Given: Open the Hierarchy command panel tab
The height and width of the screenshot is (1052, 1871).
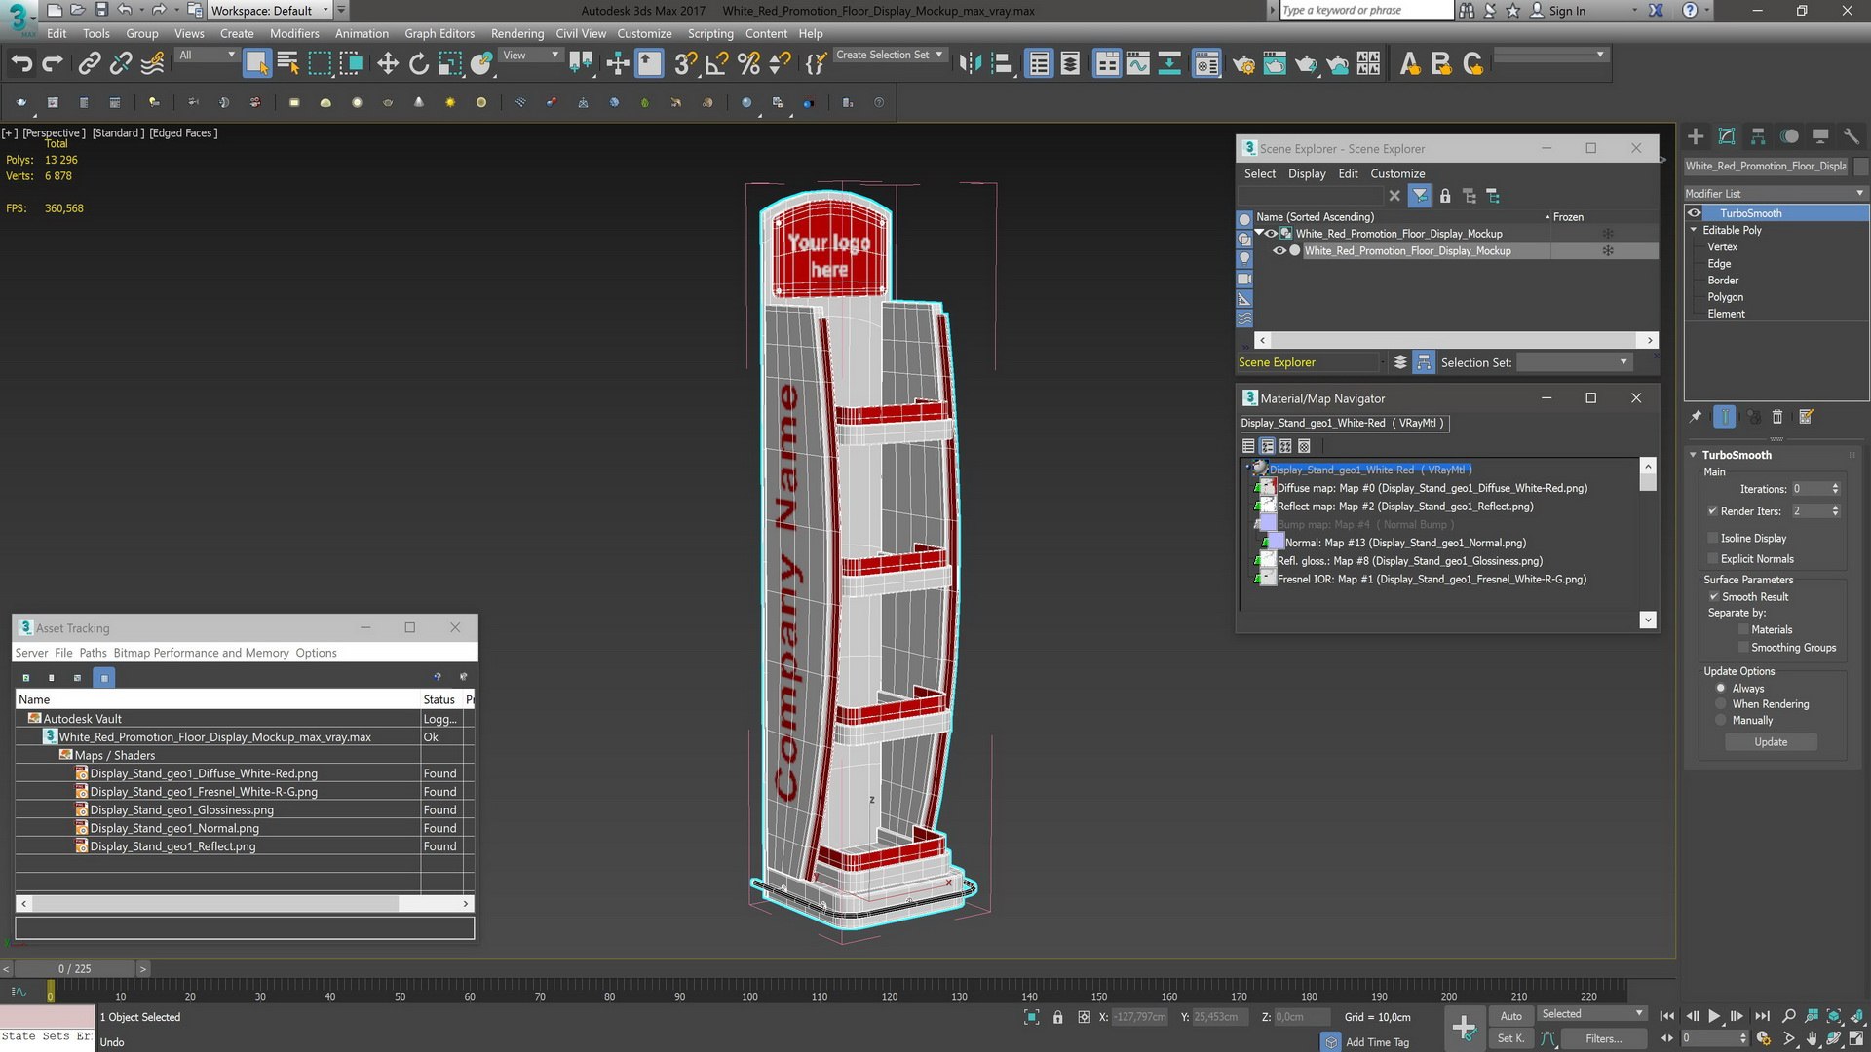Looking at the screenshot, I should coord(1758,136).
